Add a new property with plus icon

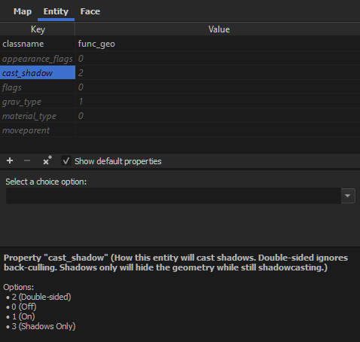click(x=10, y=160)
